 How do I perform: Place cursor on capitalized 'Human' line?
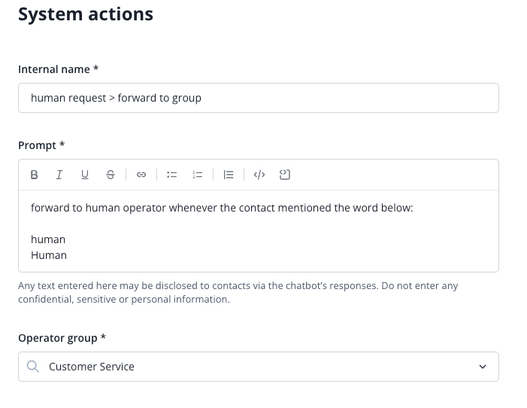pyautogui.click(x=49, y=255)
